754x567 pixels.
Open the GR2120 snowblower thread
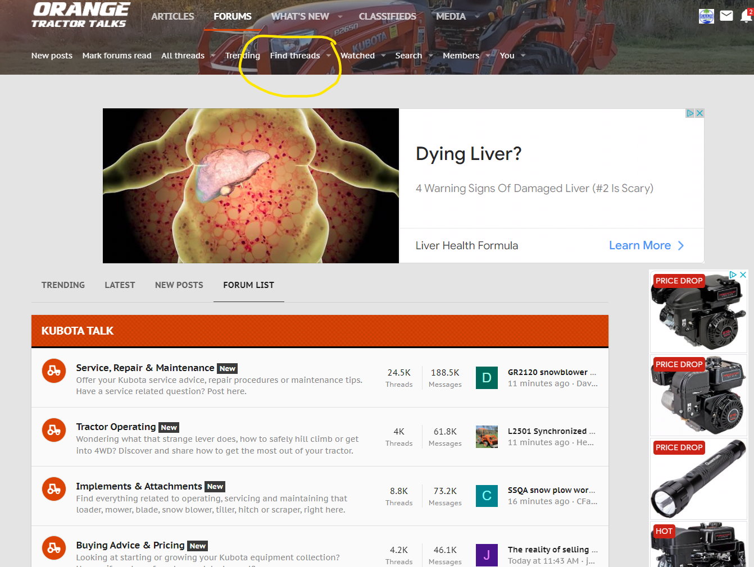(x=552, y=372)
